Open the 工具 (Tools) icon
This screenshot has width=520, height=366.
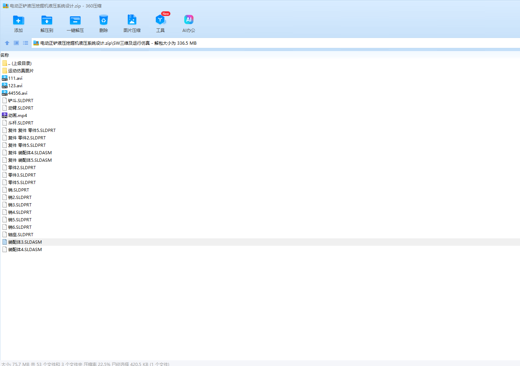pyautogui.click(x=160, y=20)
